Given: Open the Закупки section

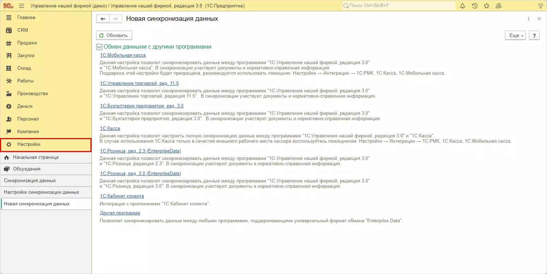Looking at the screenshot, I should (46, 56).
